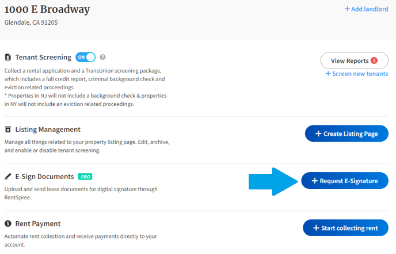Click the plus icon beside Add landlord
The width and height of the screenshot is (396, 254).
point(347,9)
